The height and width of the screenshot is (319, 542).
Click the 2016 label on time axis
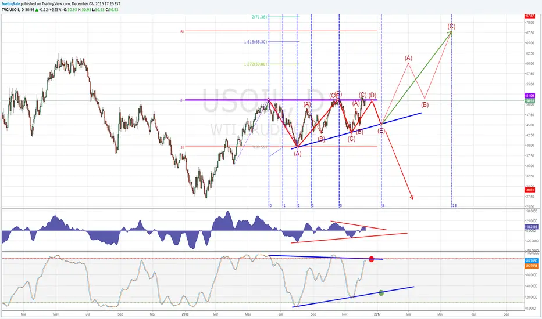185,314
